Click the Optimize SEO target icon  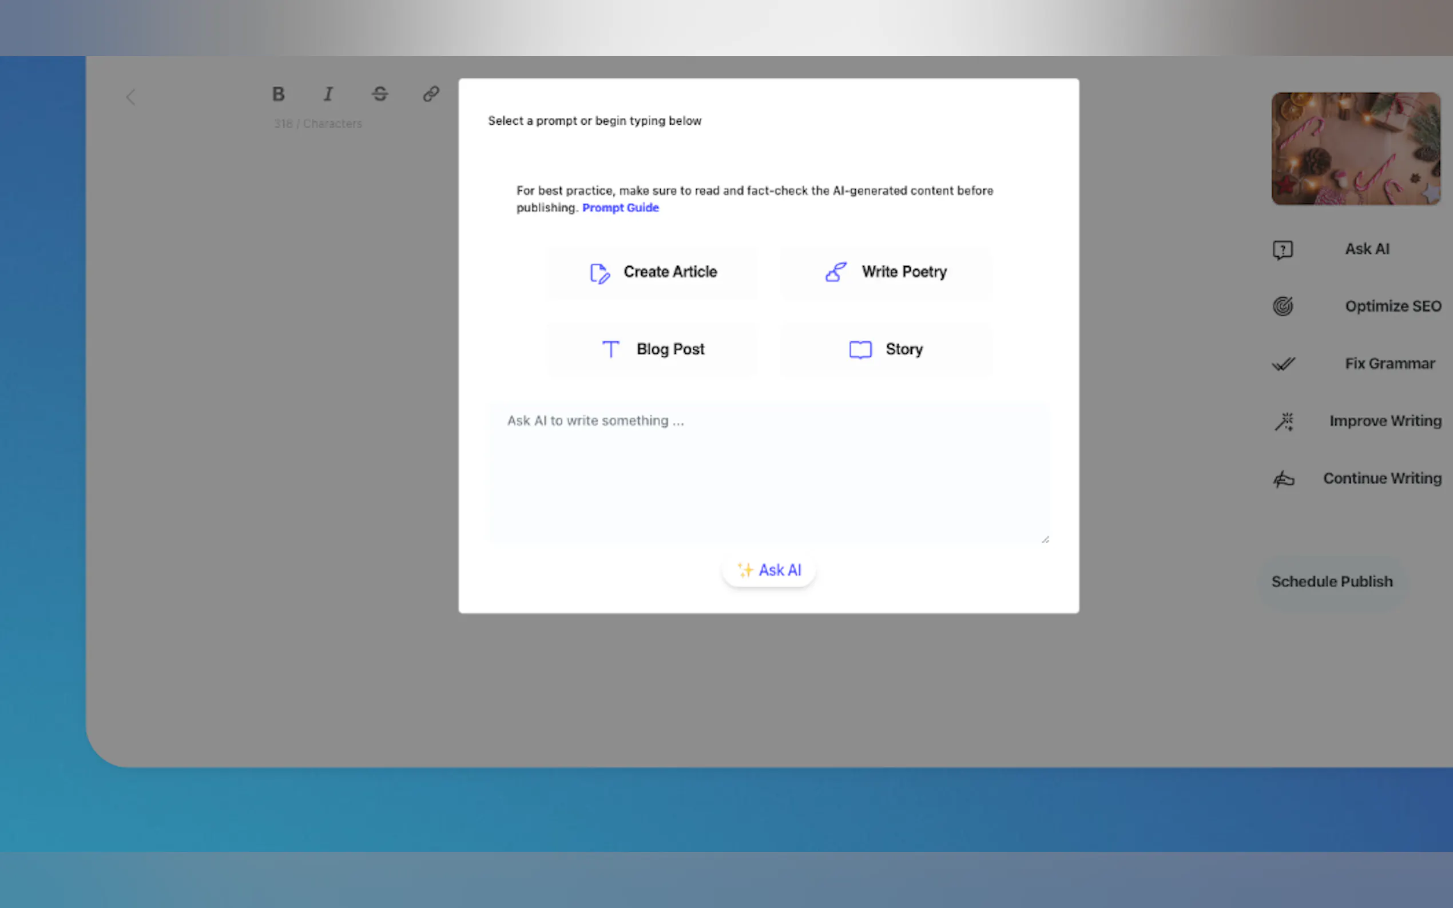[x=1283, y=306]
